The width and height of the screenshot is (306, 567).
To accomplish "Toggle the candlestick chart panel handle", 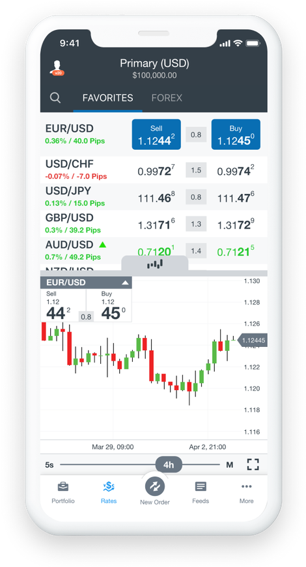I will (x=155, y=264).
